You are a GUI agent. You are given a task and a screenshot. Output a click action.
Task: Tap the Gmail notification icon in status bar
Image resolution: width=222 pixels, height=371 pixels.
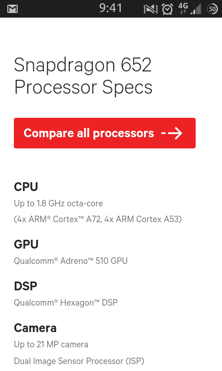[12, 9]
